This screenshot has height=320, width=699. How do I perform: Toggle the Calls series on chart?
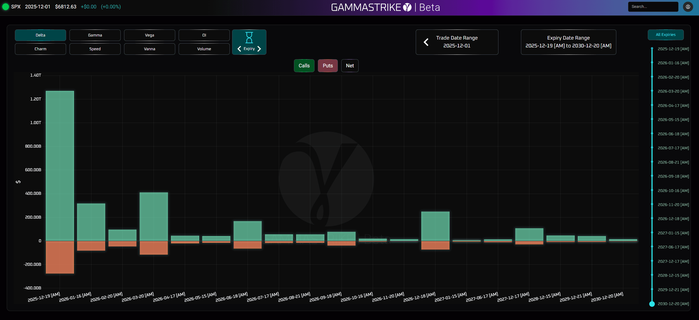point(304,66)
